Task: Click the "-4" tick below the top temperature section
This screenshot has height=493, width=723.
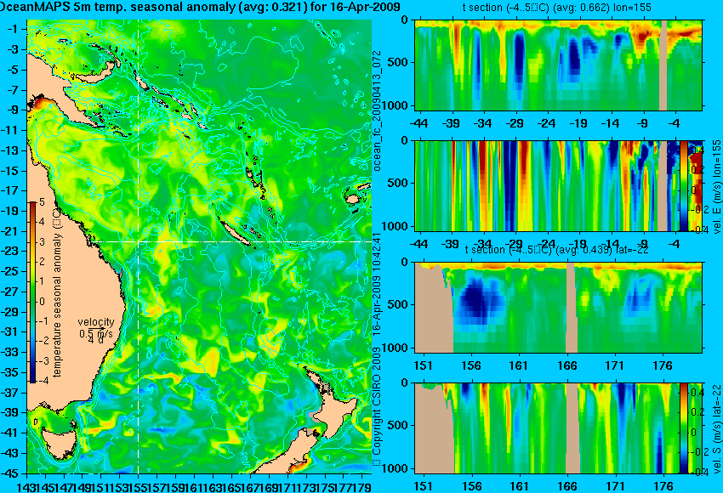Action: point(675,123)
